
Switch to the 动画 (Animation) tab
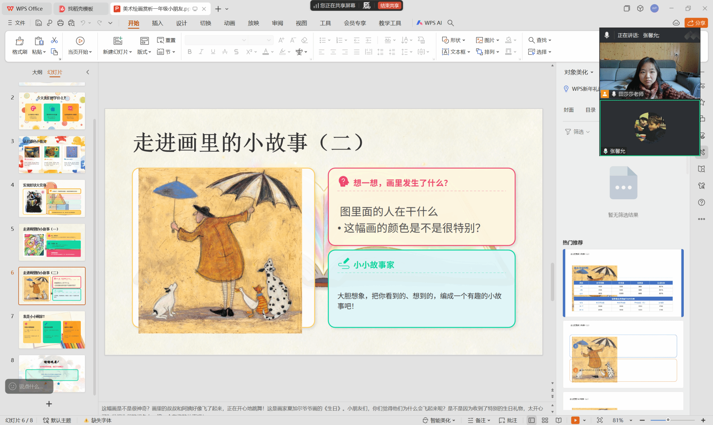(x=229, y=23)
